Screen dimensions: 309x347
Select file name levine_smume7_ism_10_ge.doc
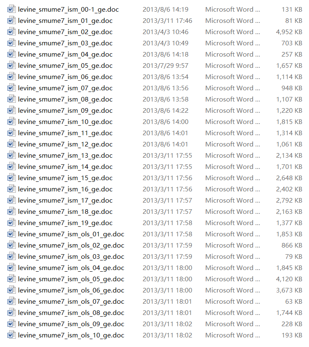coord(65,122)
